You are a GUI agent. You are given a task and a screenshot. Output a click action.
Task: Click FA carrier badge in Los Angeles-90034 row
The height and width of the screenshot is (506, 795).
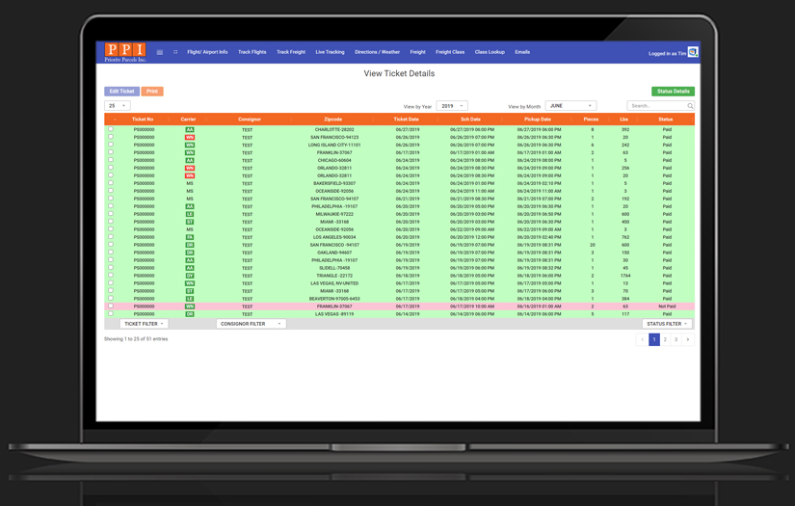(190, 237)
